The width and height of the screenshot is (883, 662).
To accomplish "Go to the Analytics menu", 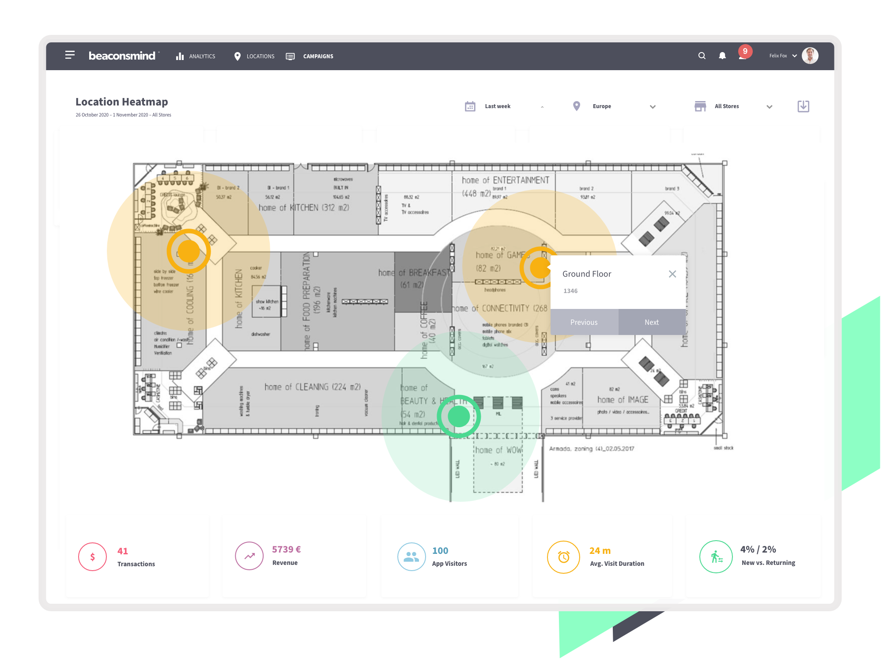I will (x=196, y=56).
